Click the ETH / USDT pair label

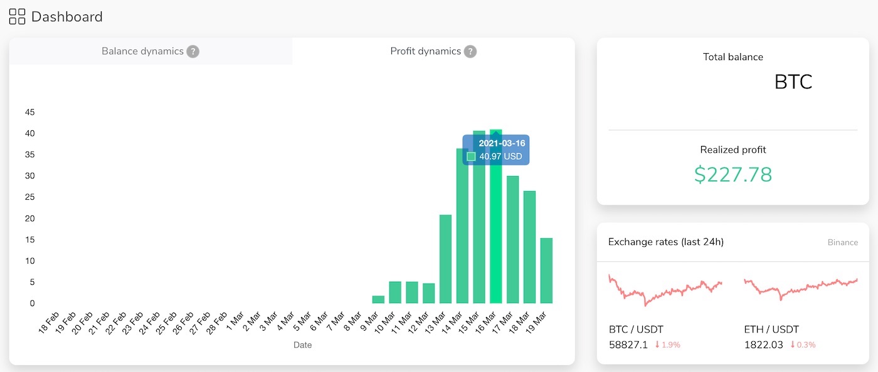tap(771, 329)
